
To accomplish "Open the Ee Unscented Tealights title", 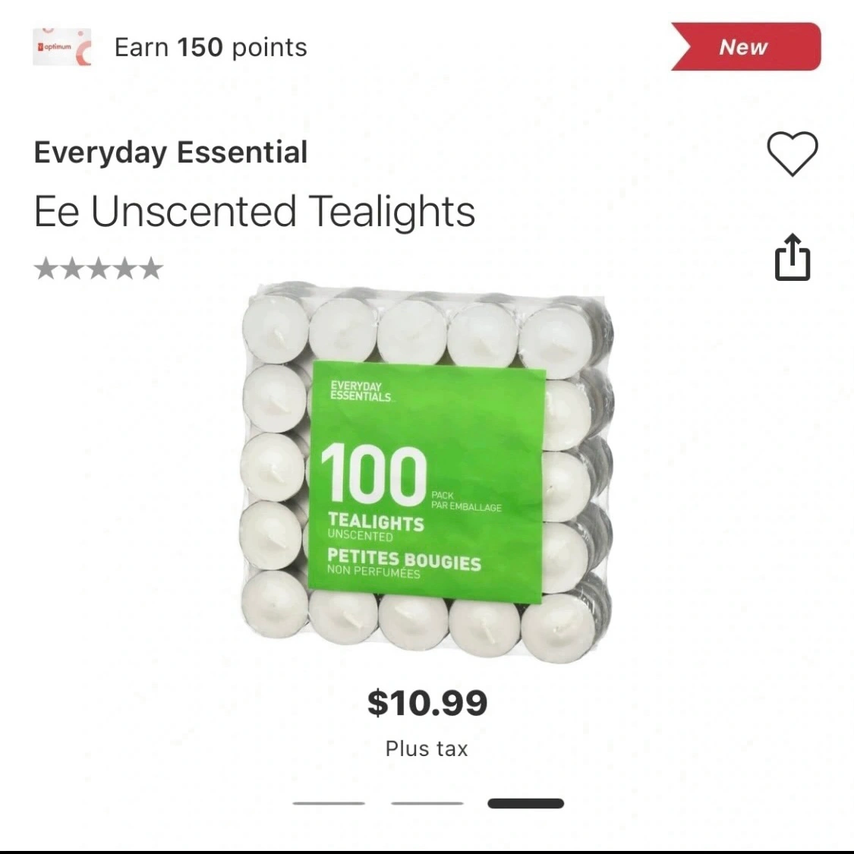I will 254,211.
